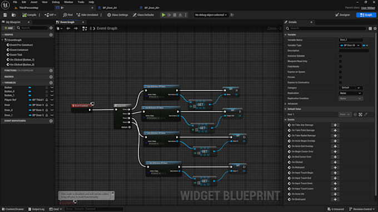Compile the blueprint
Viewport: 378px width, 212px height.
tap(29, 15)
